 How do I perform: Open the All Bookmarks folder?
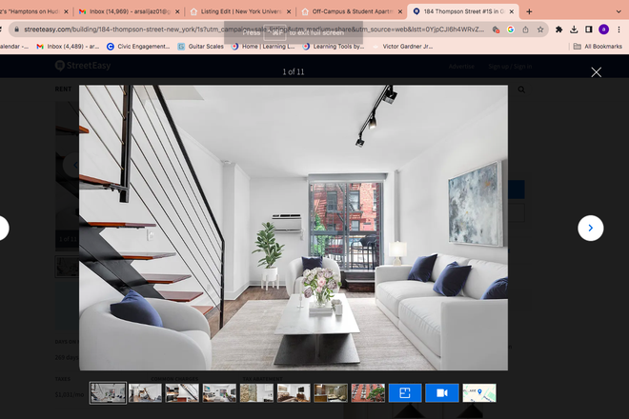point(598,47)
